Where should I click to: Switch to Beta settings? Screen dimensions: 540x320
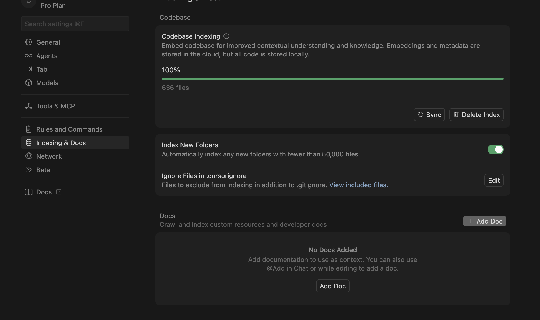75,170
